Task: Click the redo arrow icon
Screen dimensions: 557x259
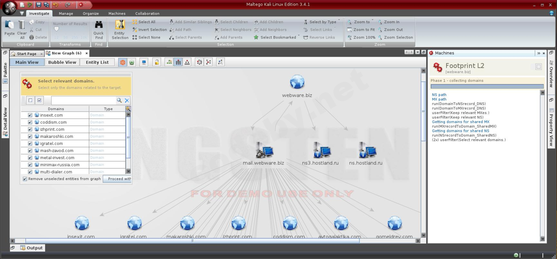Action: click(x=68, y=5)
